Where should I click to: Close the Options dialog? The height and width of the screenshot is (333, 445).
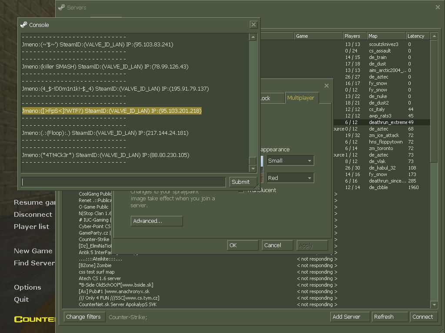pos(327,85)
